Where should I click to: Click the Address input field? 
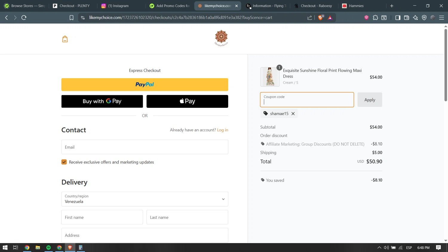[145, 235]
